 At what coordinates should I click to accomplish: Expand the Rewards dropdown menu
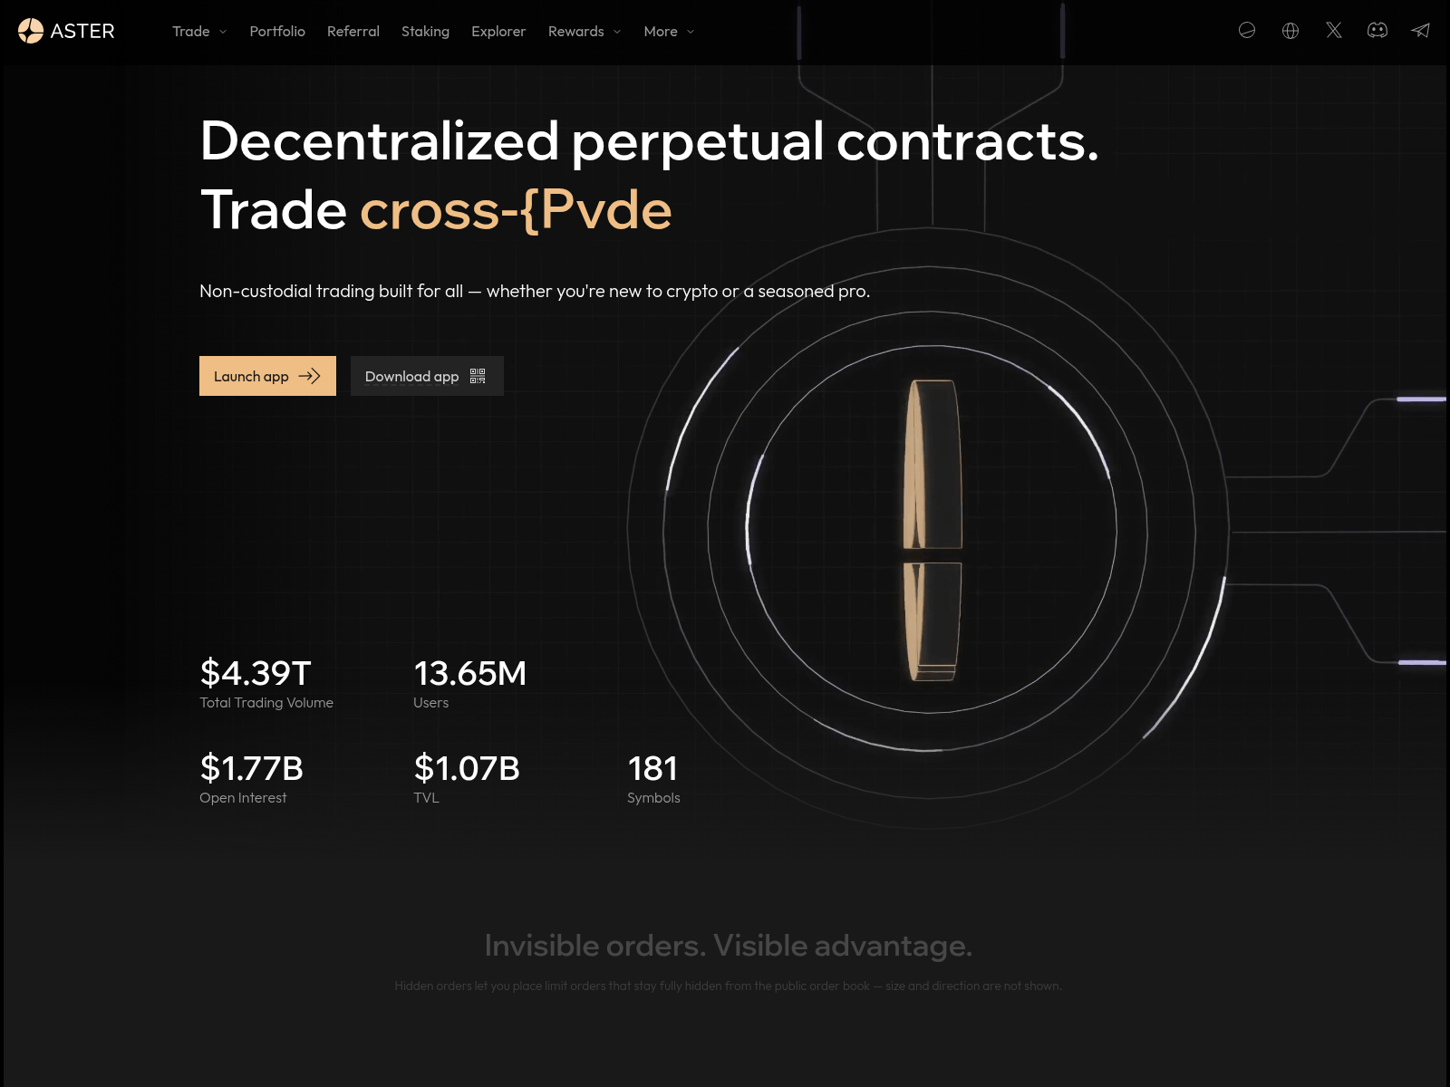click(585, 32)
